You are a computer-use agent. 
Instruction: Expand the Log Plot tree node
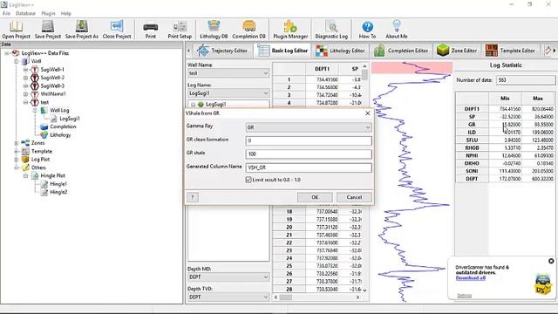17,160
